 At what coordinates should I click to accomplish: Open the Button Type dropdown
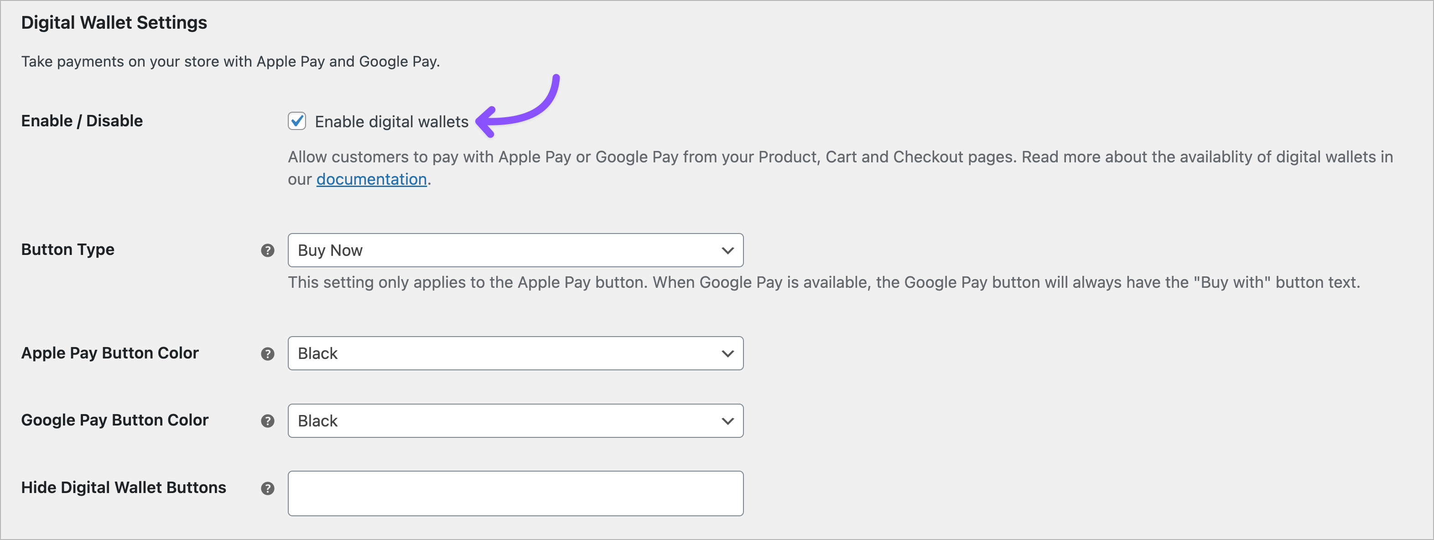515,250
